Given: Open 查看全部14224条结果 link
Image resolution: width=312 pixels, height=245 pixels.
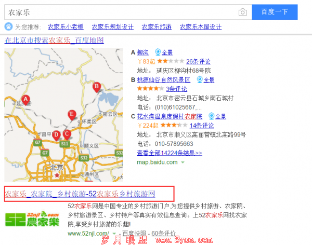Looking at the screenshot, I should pos(170,153).
